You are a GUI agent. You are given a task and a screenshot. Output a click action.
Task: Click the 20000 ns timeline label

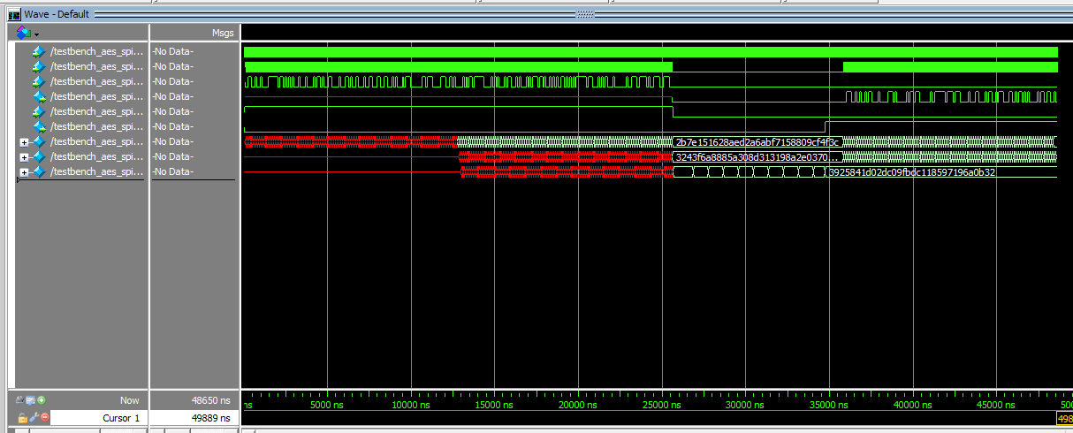(580, 405)
